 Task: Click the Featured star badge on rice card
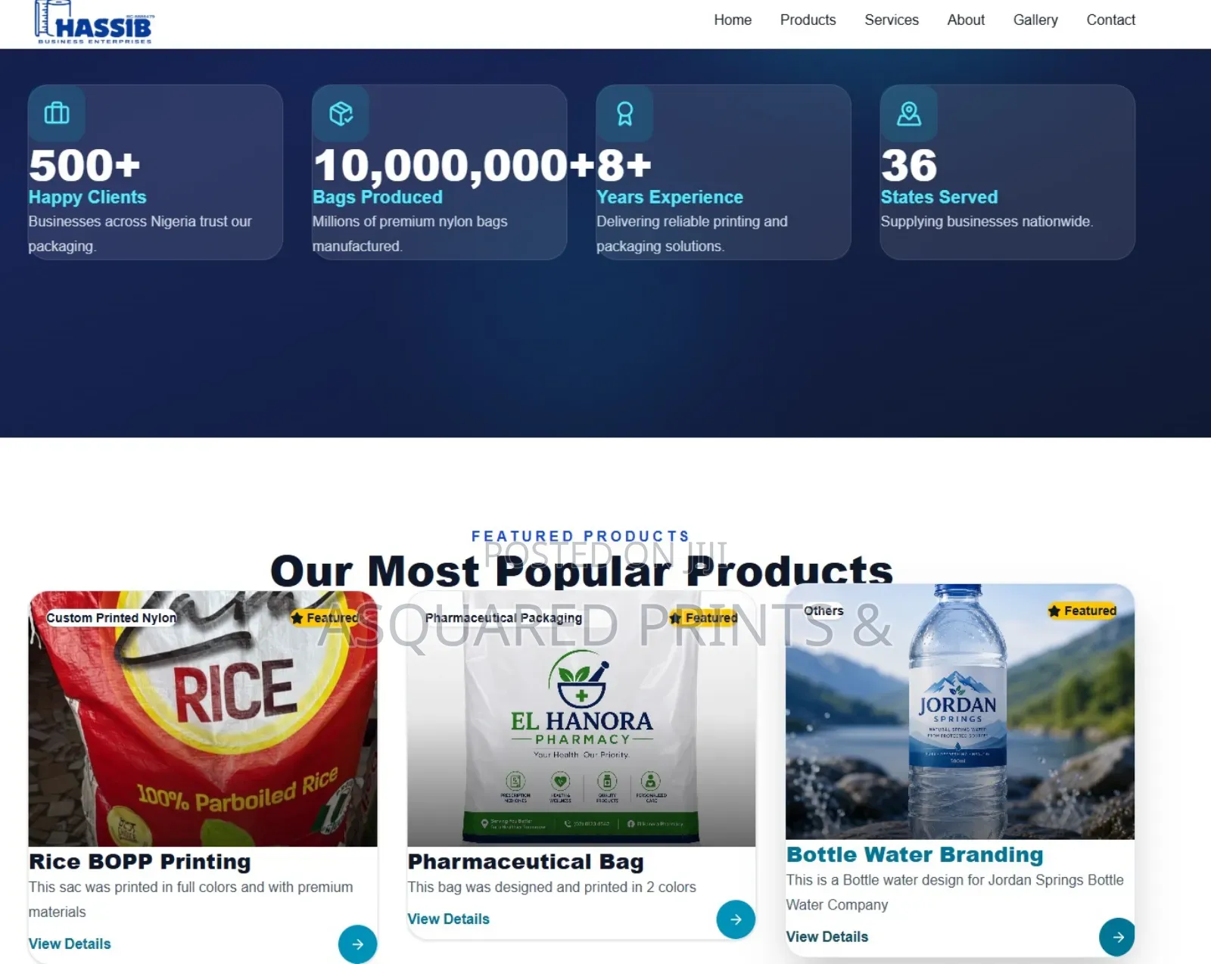(325, 617)
